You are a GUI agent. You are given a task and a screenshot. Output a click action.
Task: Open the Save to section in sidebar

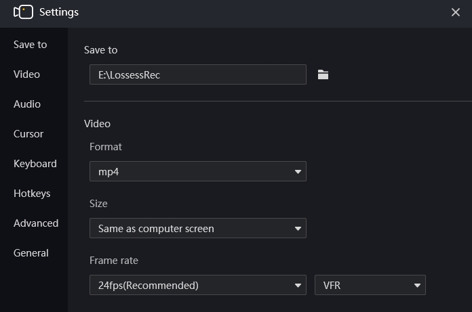[30, 45]
